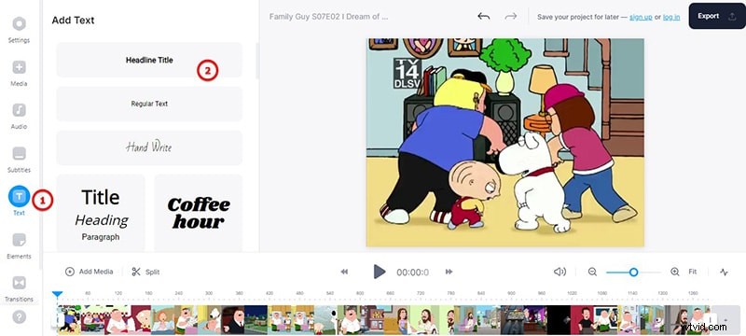Click the add button at timeline end
746x336 pixels.
point(725,320)
